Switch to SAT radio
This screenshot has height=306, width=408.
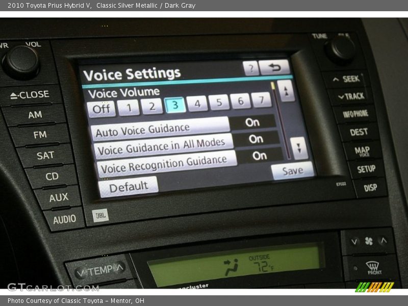click(45, 156)
